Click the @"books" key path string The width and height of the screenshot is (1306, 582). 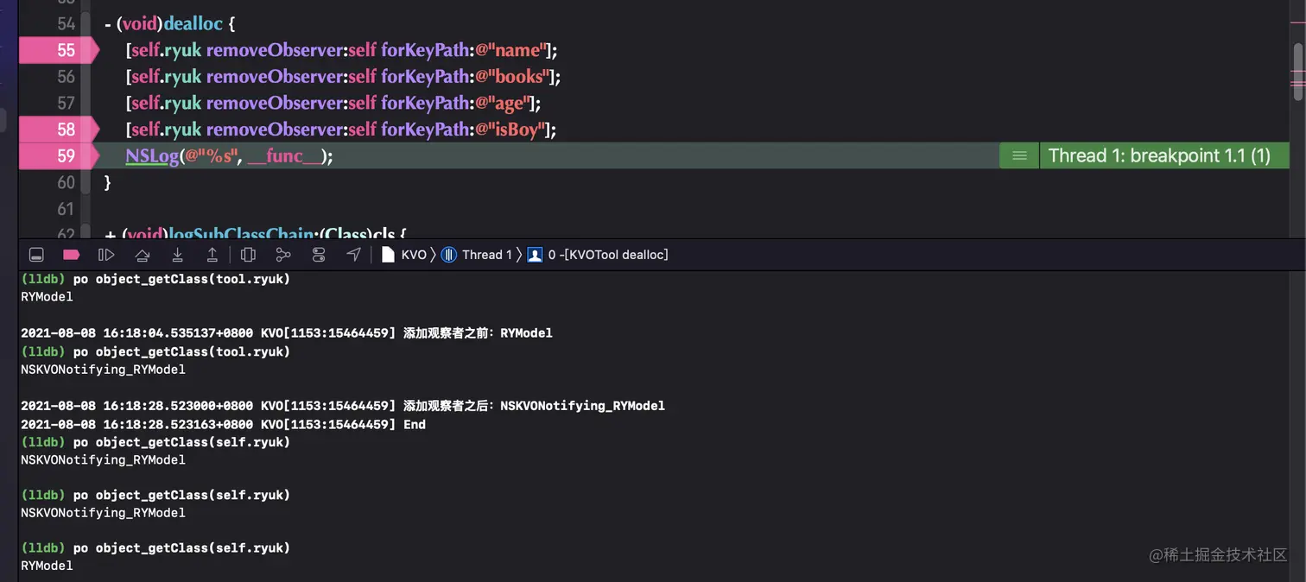tap(512, 77)
